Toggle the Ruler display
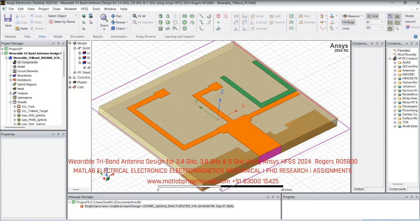 pyautogui.click(x=348, y=22)
